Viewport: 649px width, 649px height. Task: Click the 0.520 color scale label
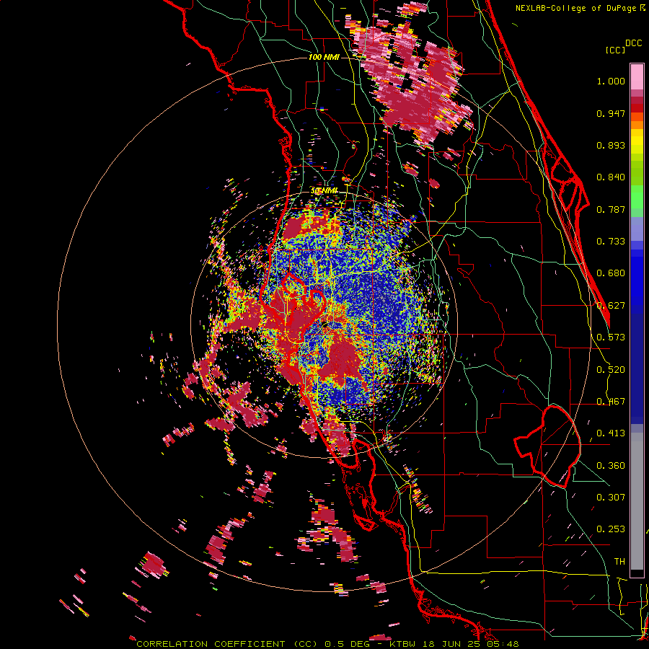pyautogui.click(x=611, y=370)
